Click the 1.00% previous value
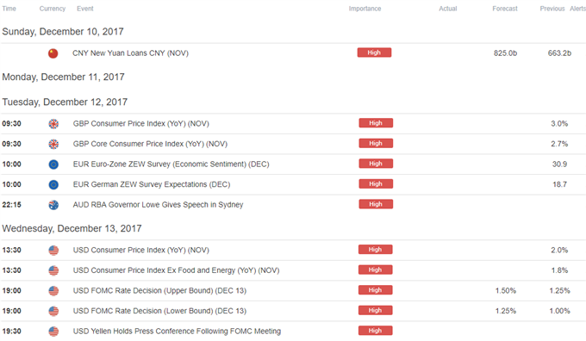 (x=559, y=311)
